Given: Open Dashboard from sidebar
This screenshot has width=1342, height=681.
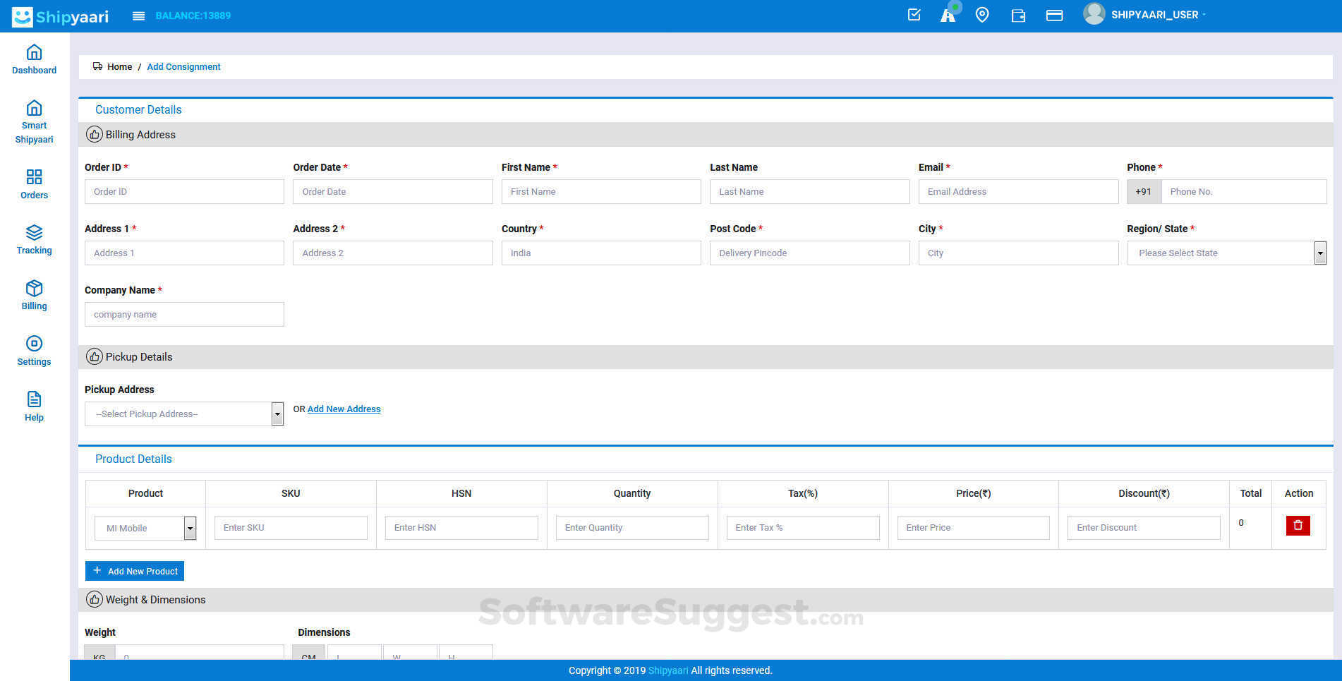Looking at the screenshot, I should [x=34, y=59].
